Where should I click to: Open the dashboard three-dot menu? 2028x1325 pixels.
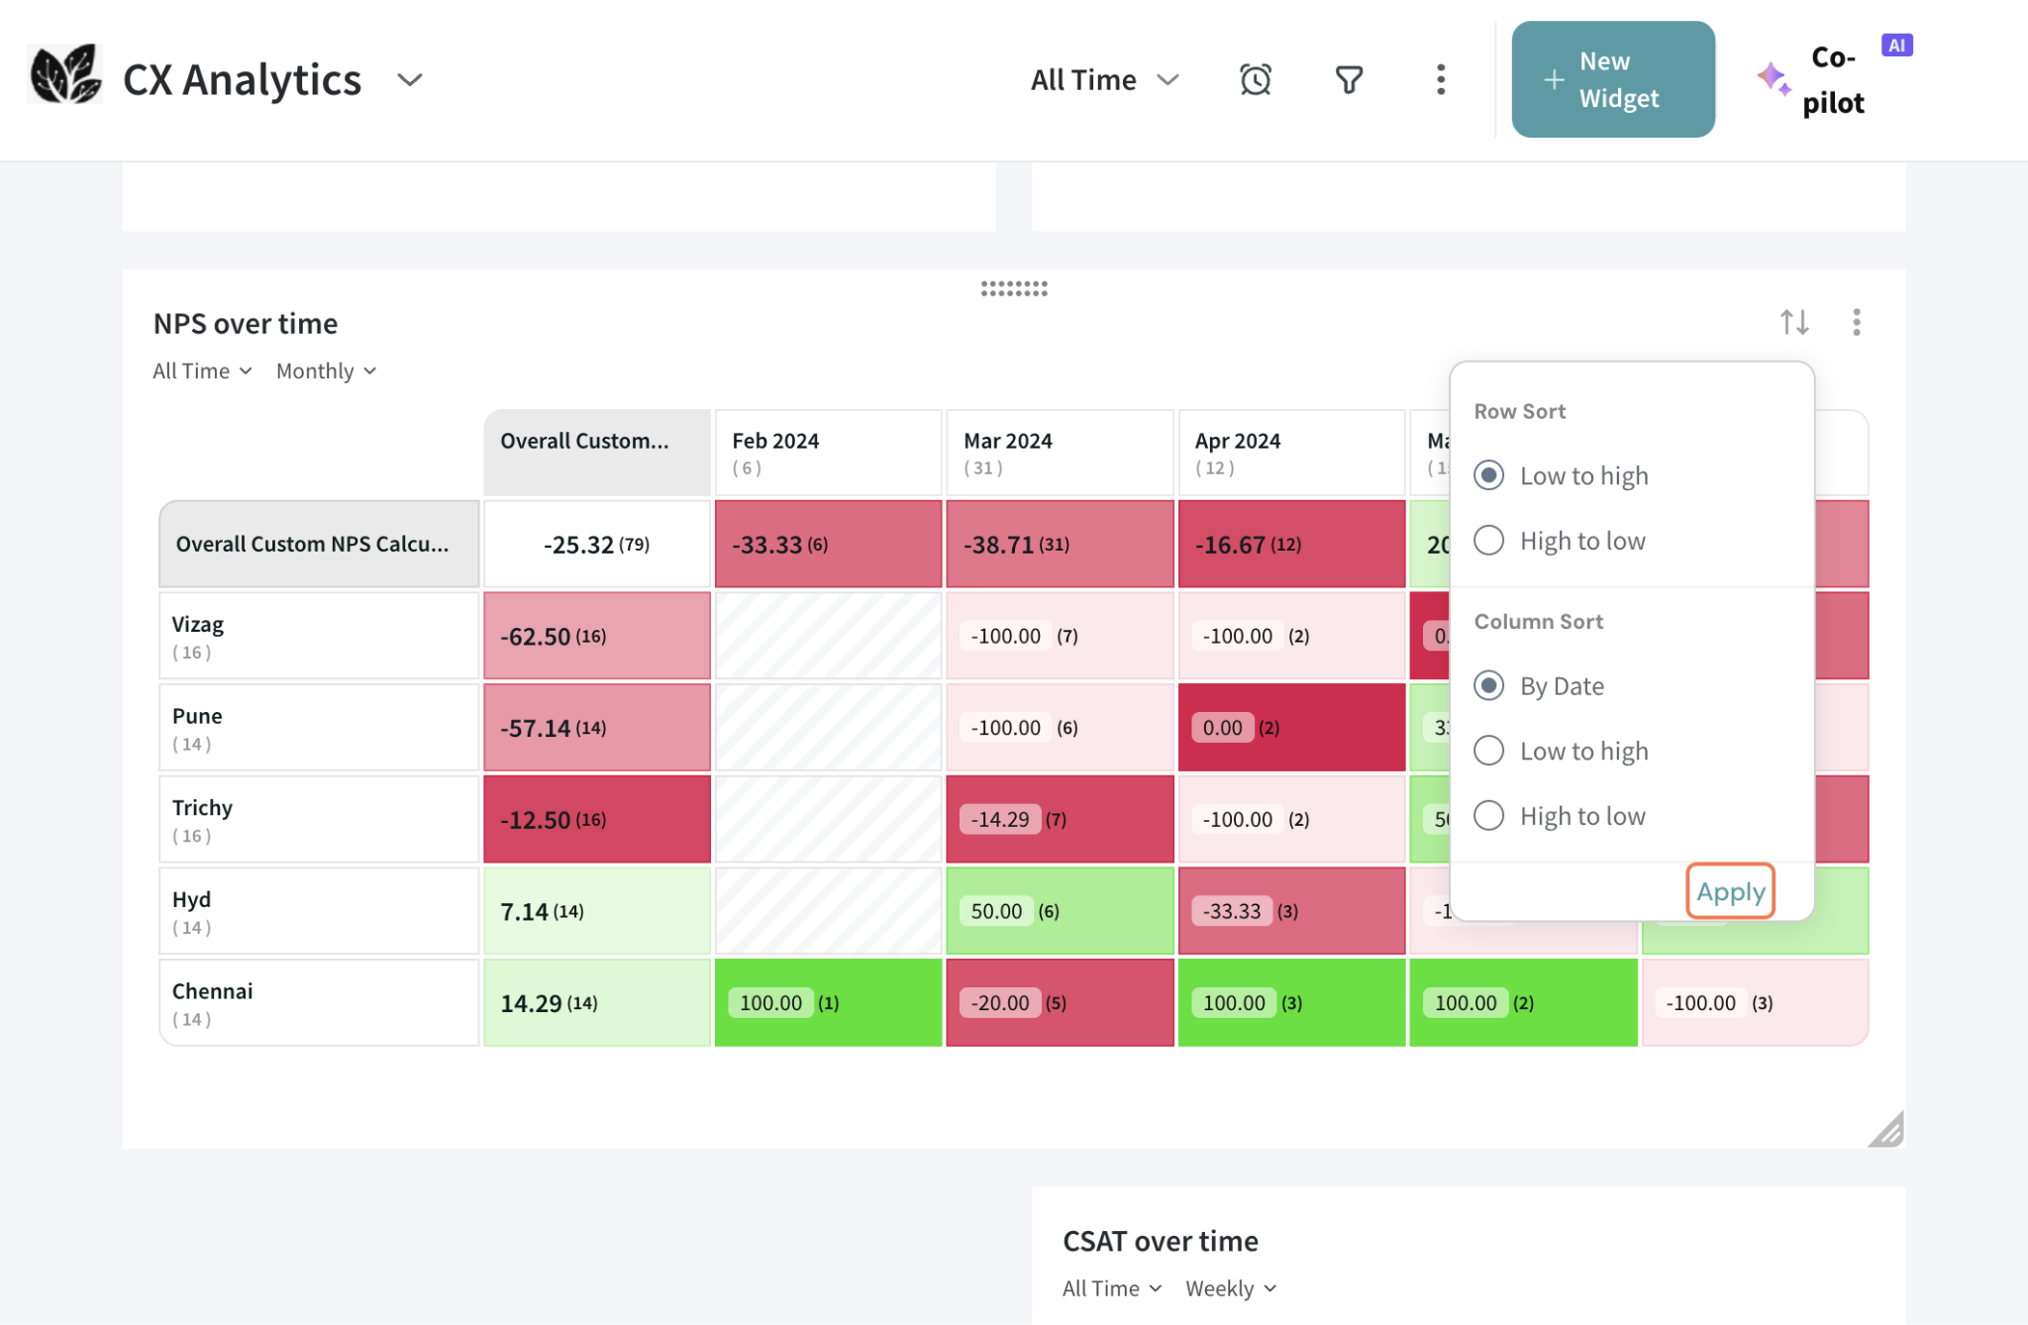1440,79
